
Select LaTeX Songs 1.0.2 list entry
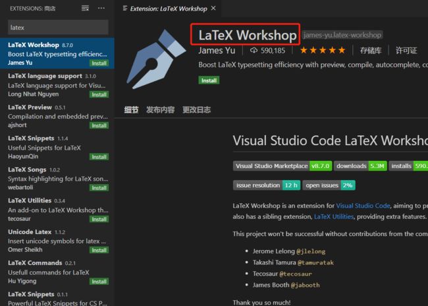pyautogui.click(x=57, y=178)
